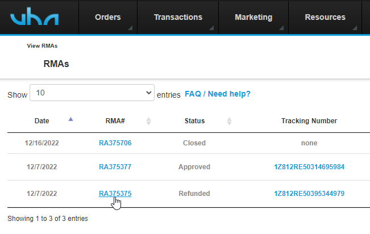370x234 pixels.
Task: Click the Status column header text
Action: pyautogui.click(x=194, y=121)
